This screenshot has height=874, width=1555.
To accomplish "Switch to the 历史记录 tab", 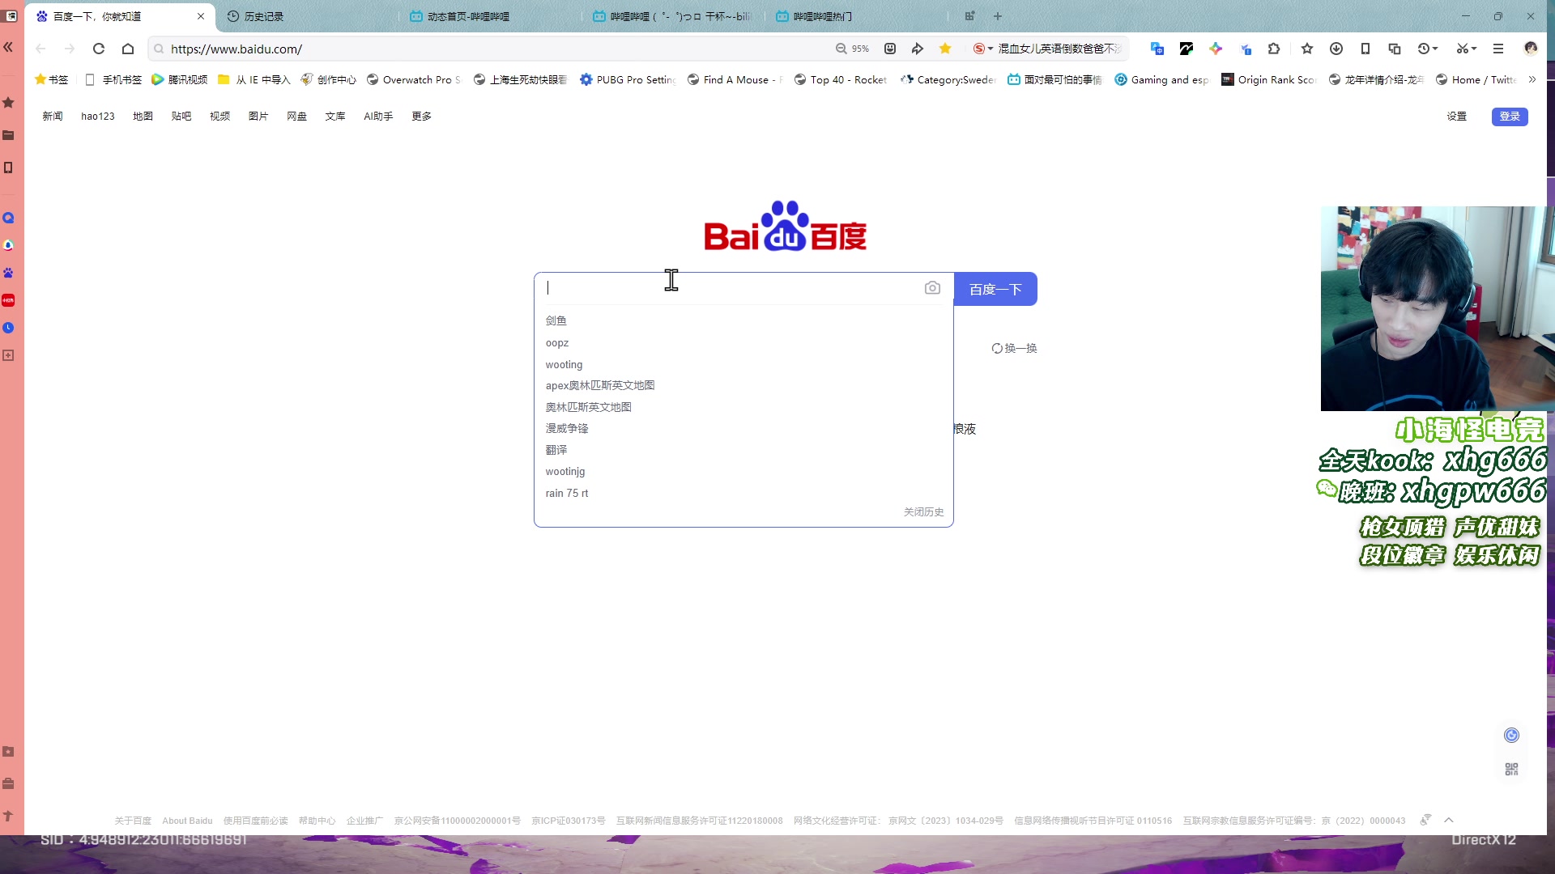I will 308,16.
